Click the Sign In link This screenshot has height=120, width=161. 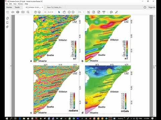click(152, 7)
